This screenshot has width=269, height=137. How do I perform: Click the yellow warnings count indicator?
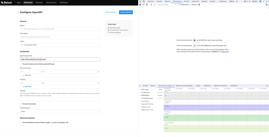[x=250, y=1]
